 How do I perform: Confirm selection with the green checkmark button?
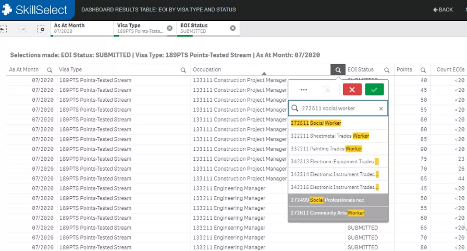click(374, 90)
